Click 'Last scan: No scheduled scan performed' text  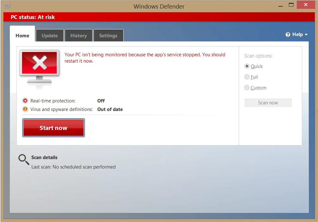click(74, 167)
